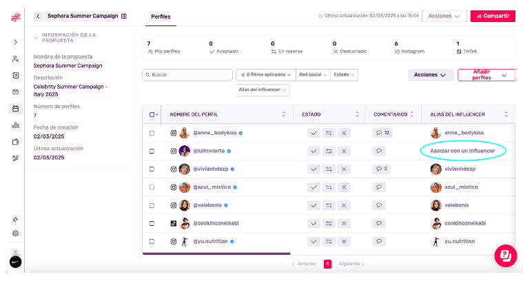Go to Siguiente page
This screenshot has height=281, width=532.
coord(352,264)
